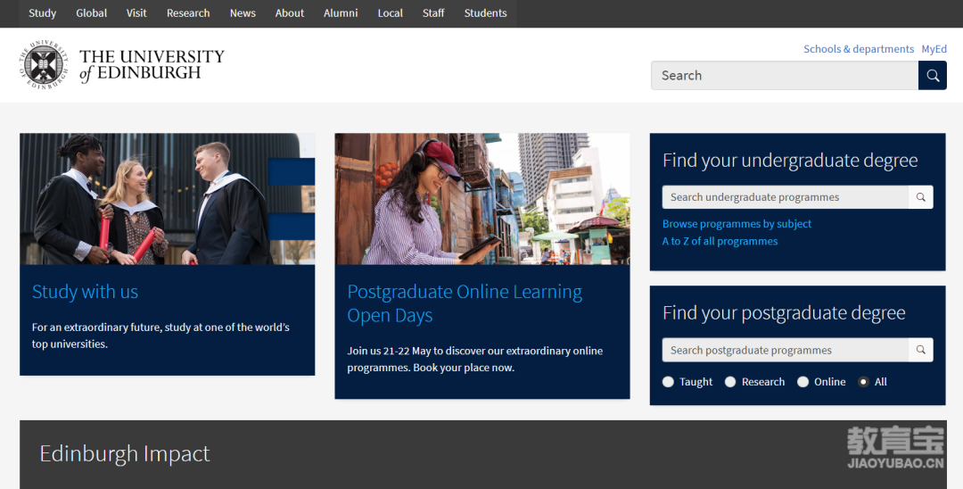Click the graduates photo thumbnail
The image size is (963, 489).
click(167, 199)
